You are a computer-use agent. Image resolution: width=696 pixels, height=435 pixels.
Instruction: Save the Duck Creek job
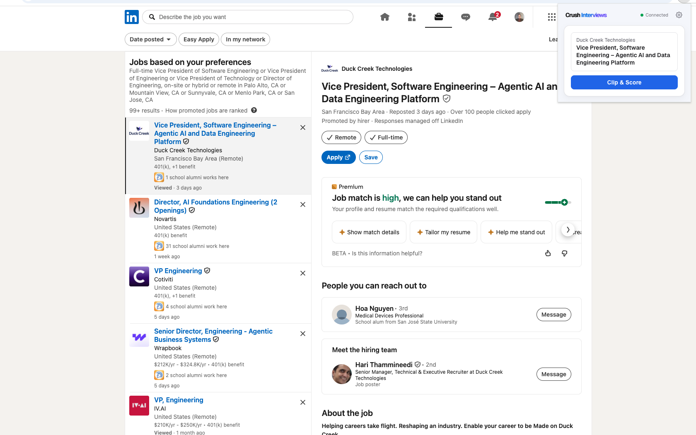click(371, 157)
